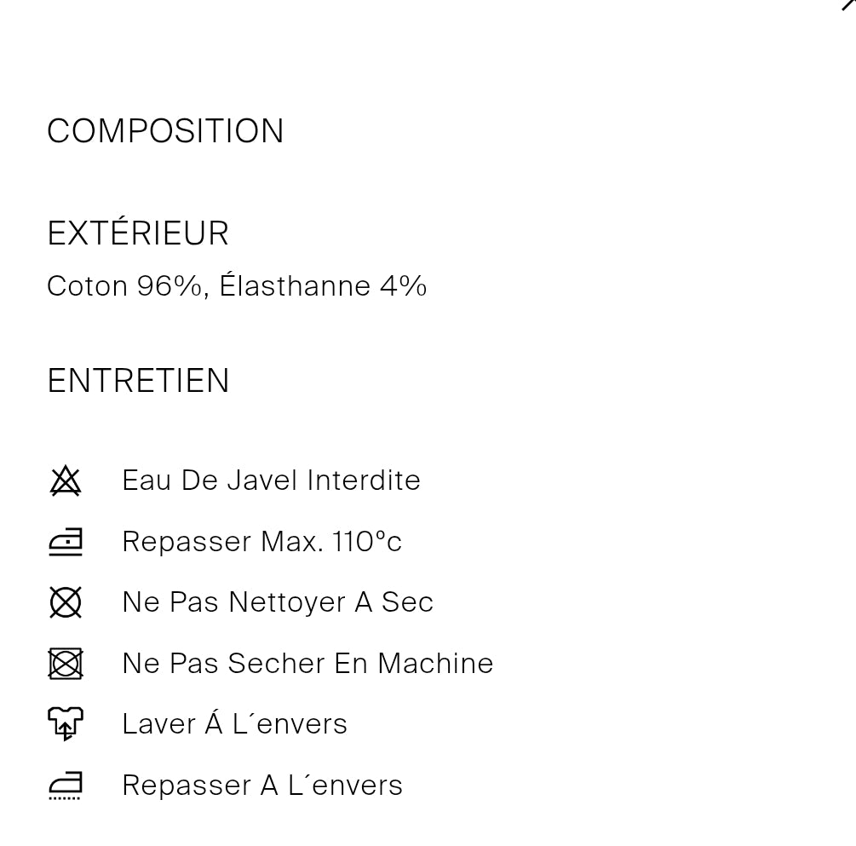The height and width of the screenshot is (846, 856).
Task: Click the 'Repasser A L´envers' label
Action: pyautogui.click(x=262, y=786)
